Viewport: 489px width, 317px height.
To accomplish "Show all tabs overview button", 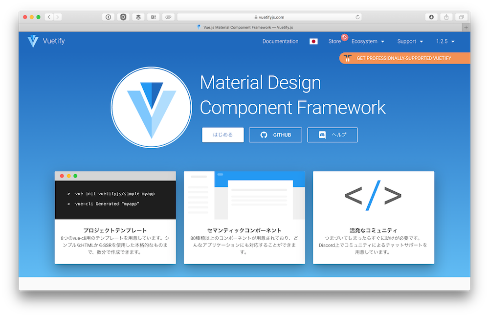I will 461,17.
